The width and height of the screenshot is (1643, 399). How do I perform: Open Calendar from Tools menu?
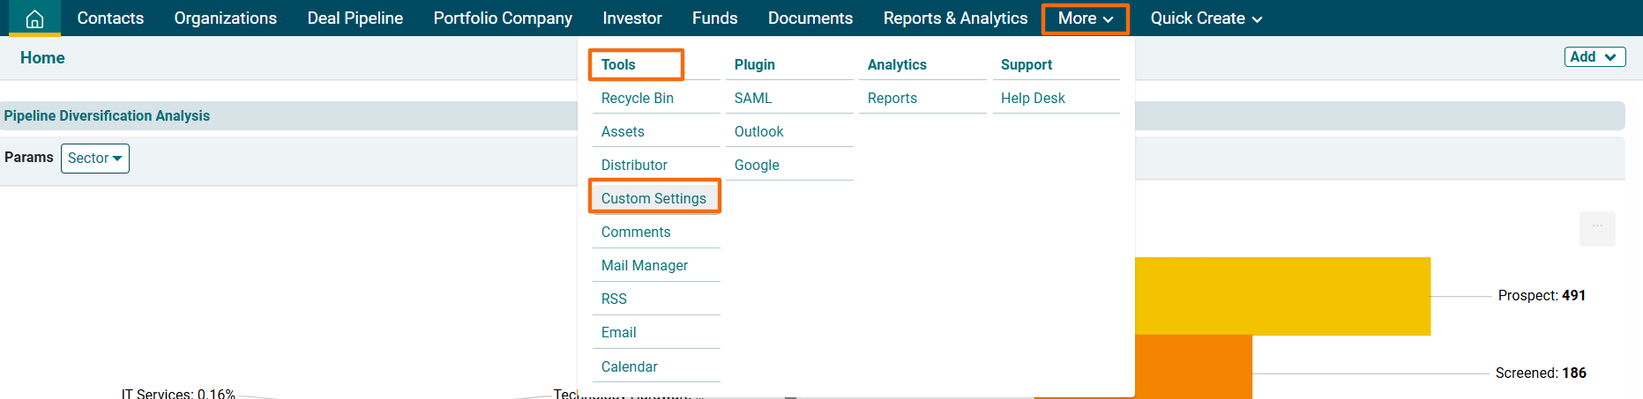629,366
